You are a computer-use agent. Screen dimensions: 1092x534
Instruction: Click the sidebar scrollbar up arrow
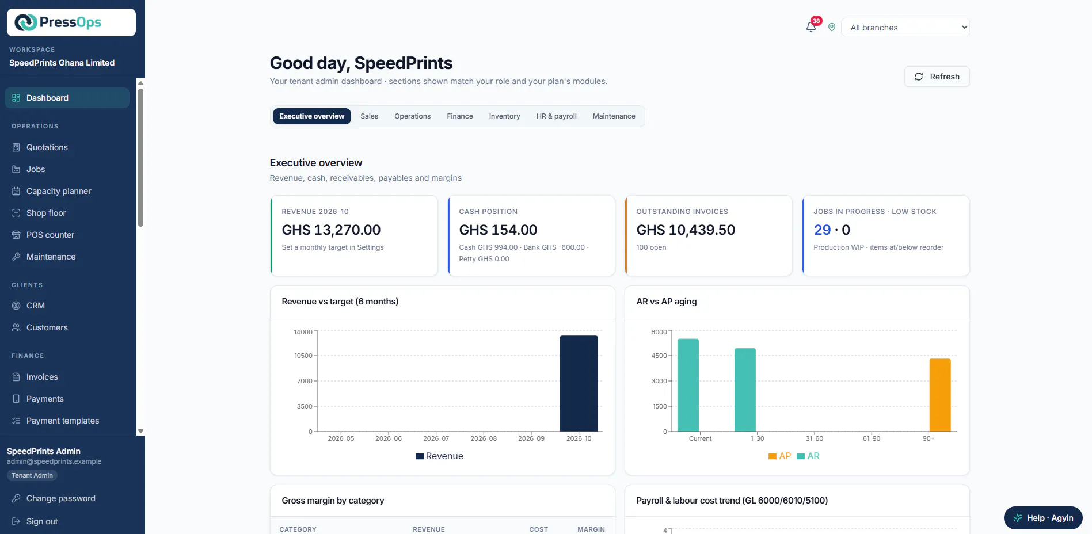140,83
